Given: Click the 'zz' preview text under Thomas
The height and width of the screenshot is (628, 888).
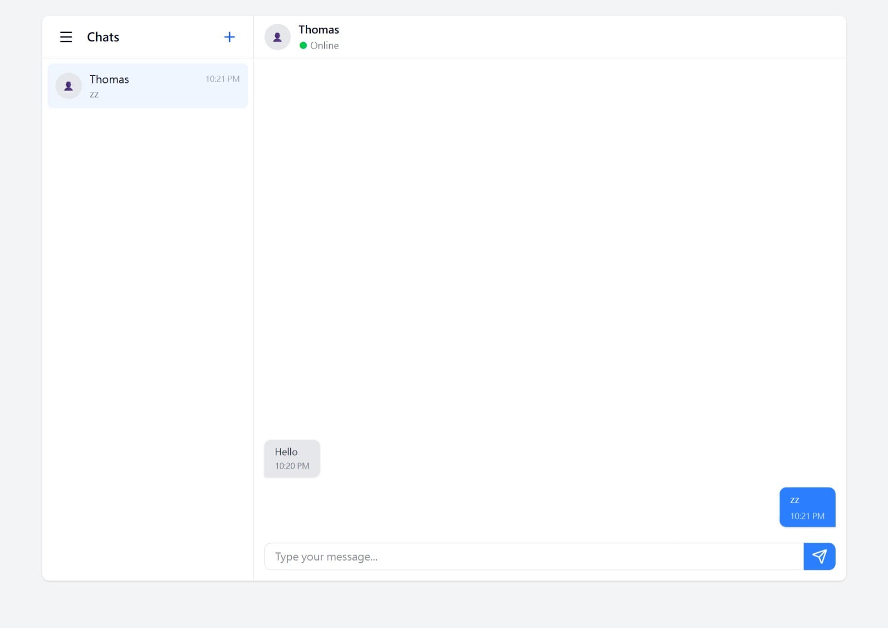Looking at the screenshot, I should click(94, 95).
